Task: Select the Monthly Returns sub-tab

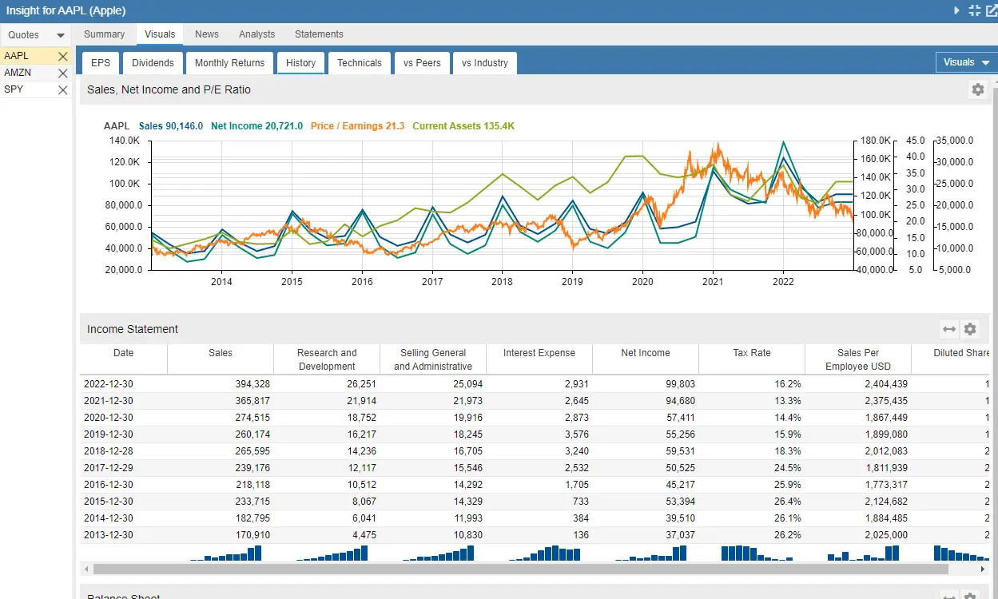Action: point(229,63)
